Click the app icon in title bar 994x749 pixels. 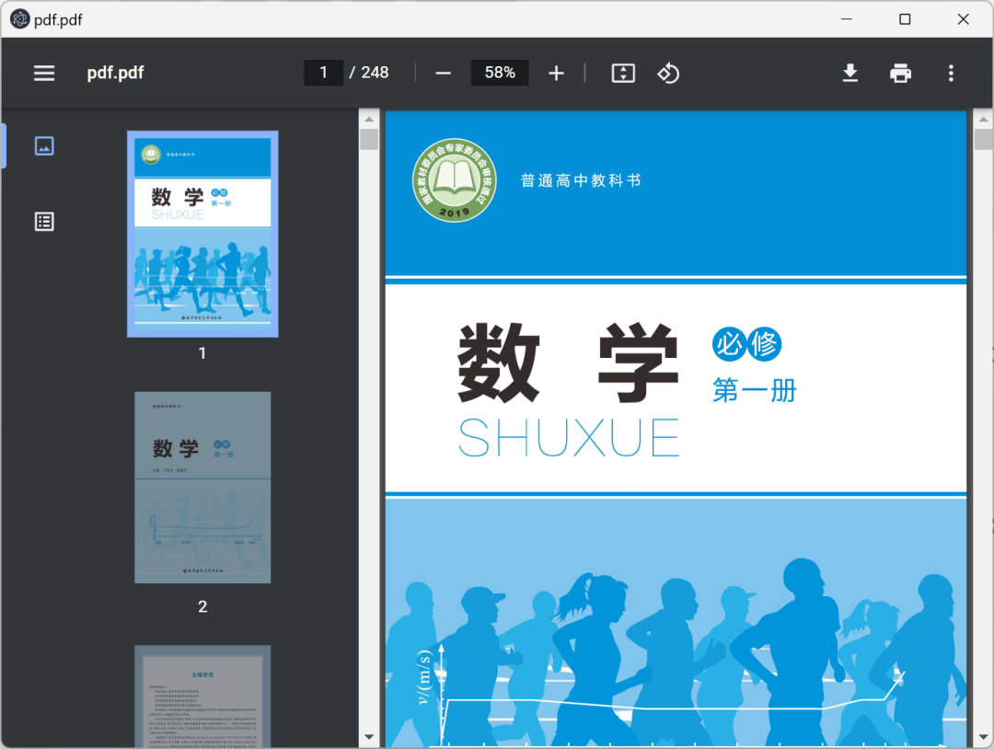pyautogui.click(x=19, y=19)
